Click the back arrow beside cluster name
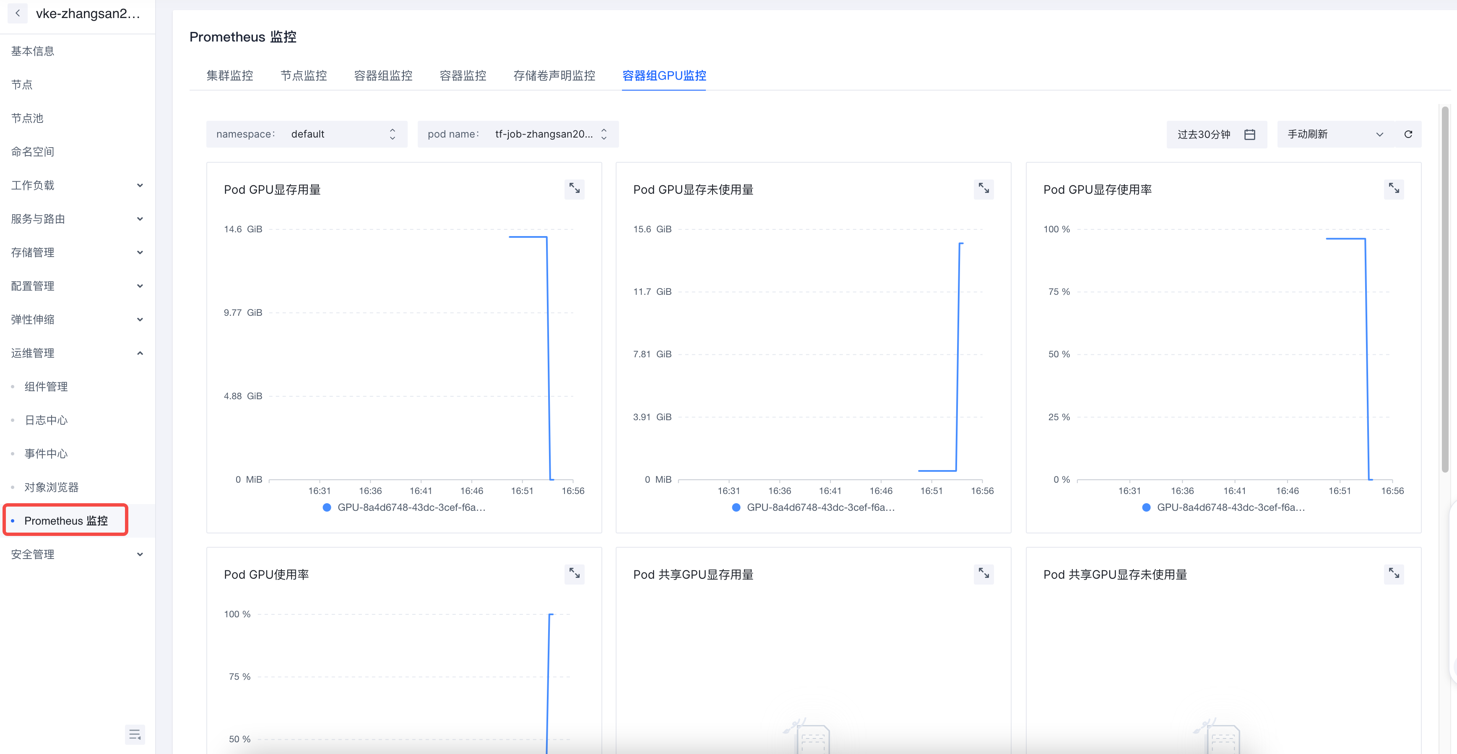Image resolution: width=1457 pixels, height=754 pixels. (x=18, y=13)
